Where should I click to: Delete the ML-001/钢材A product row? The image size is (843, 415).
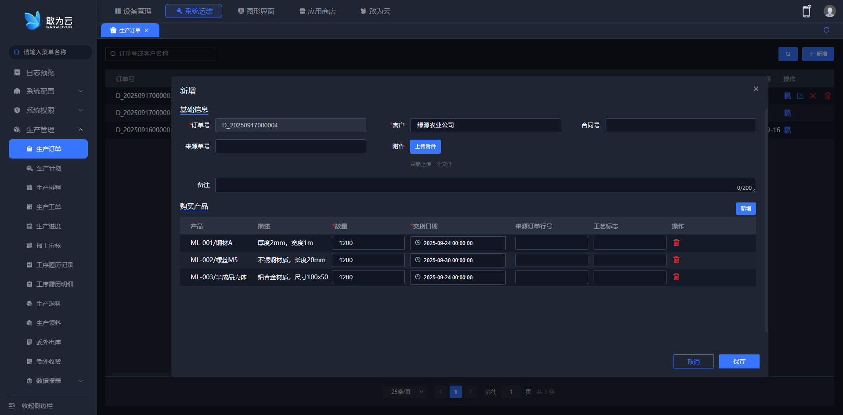point(676,243)
